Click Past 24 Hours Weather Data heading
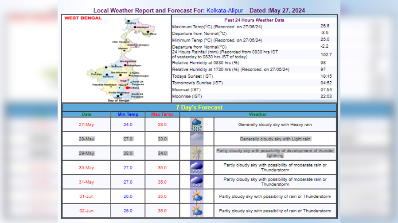This screenshot has width=398, height=223. pos(254,20)
